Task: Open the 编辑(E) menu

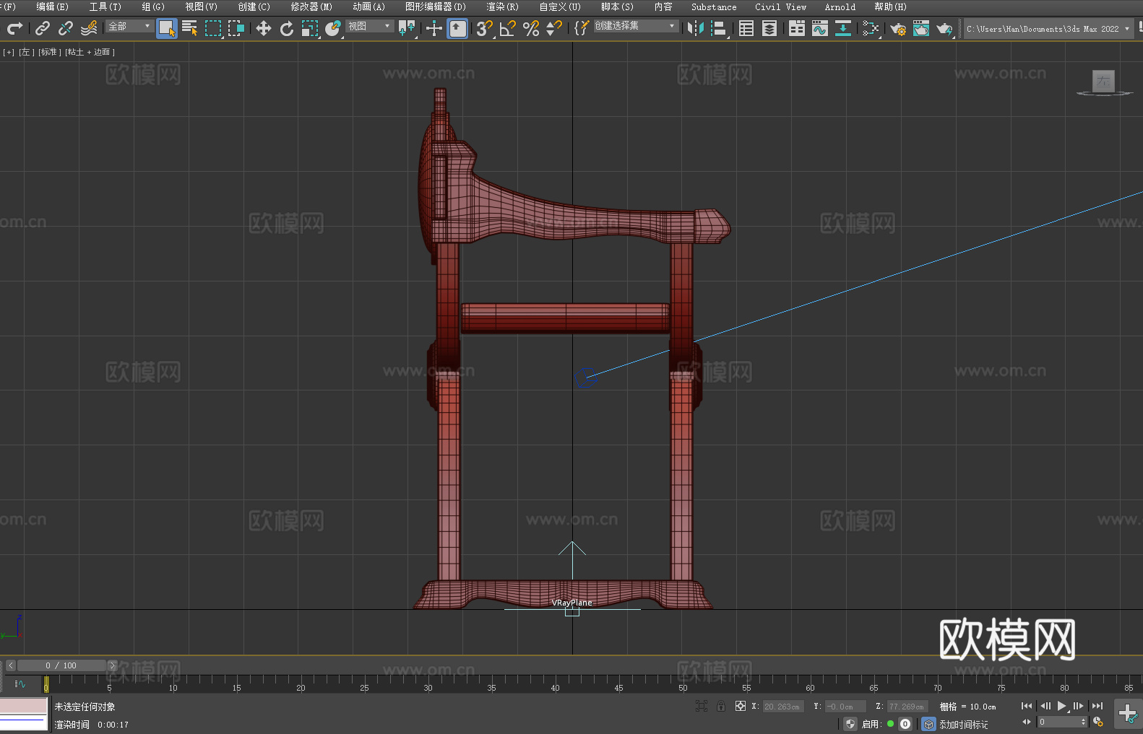Action: (52, 6)
